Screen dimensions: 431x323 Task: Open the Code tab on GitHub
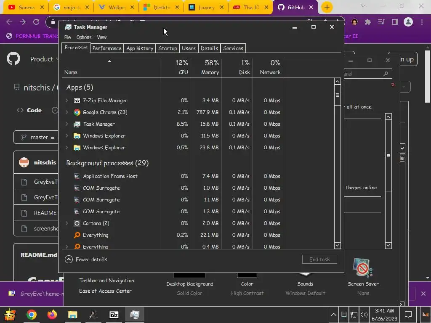[29, 111]
